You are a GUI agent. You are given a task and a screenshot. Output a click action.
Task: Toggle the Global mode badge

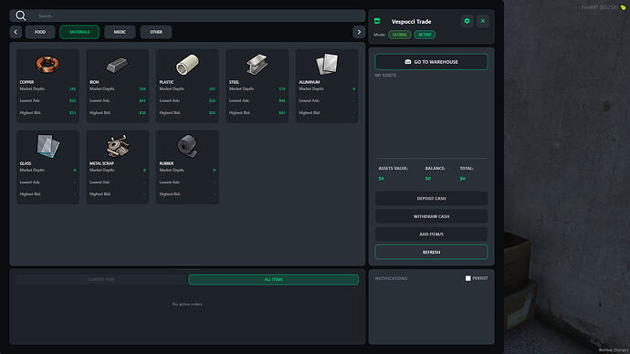pyautogui.click(x=400, y=35)
